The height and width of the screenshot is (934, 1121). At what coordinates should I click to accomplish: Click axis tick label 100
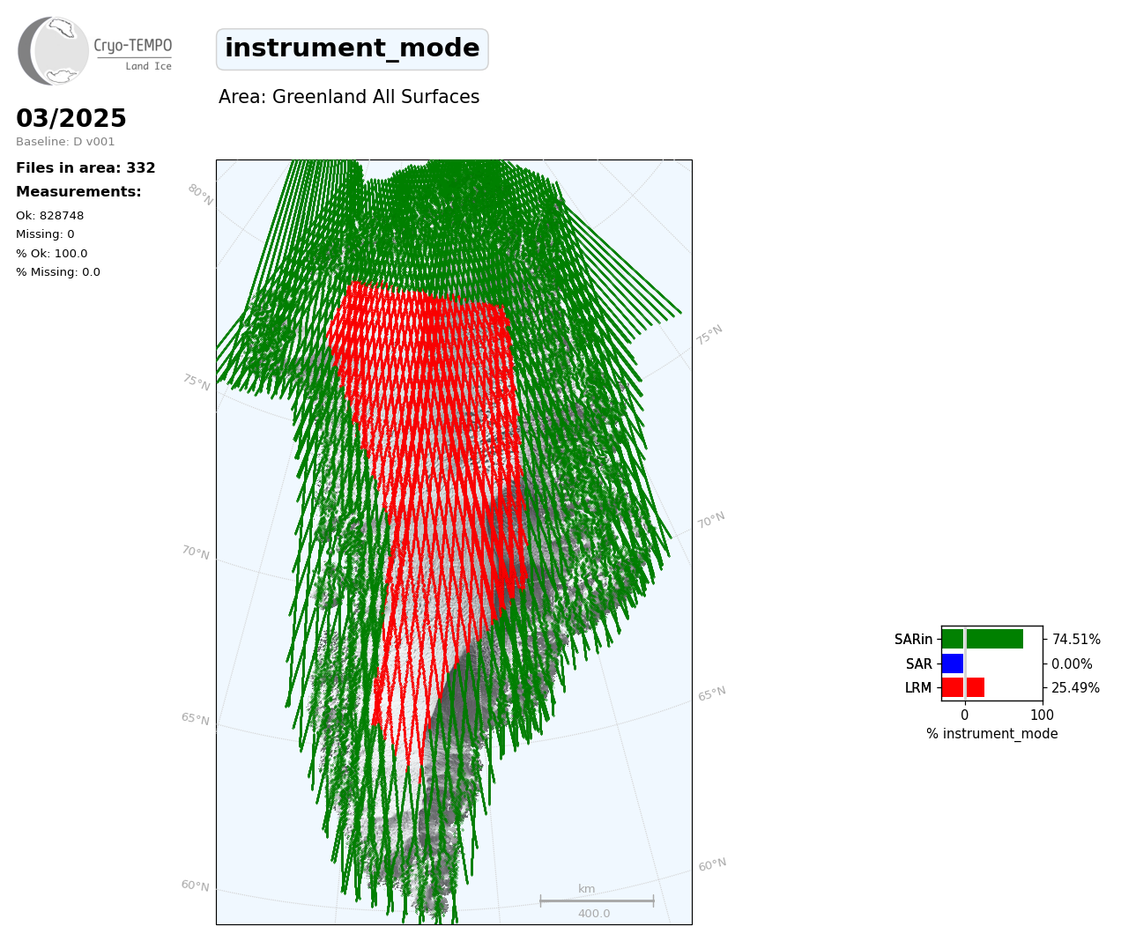[1043, 715]
